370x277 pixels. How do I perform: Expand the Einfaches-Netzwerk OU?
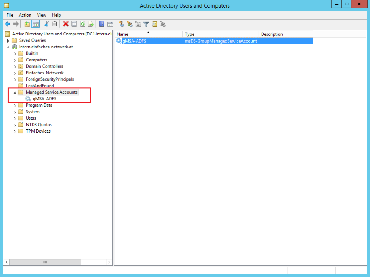(x=14, y=73)
